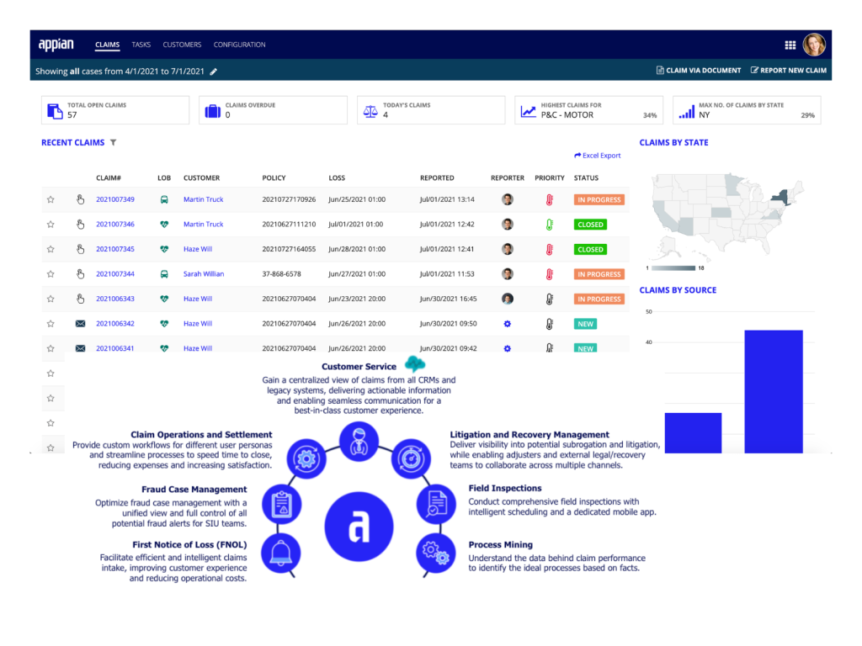Click loss date Jun/25/2021 01:00
Screen dimensions: 862x646
tap(357, 199)
